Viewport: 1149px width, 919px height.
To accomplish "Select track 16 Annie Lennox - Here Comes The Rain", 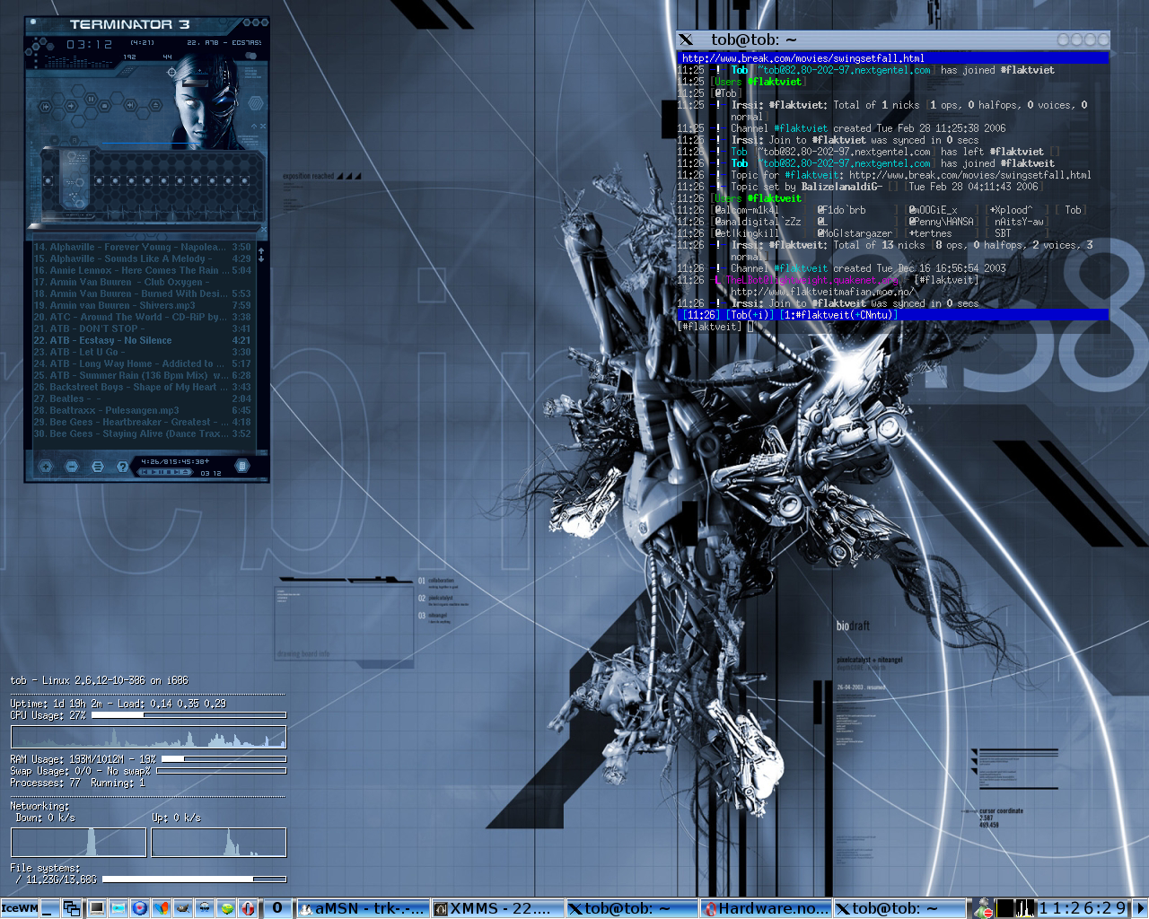I will coord(143,270).
